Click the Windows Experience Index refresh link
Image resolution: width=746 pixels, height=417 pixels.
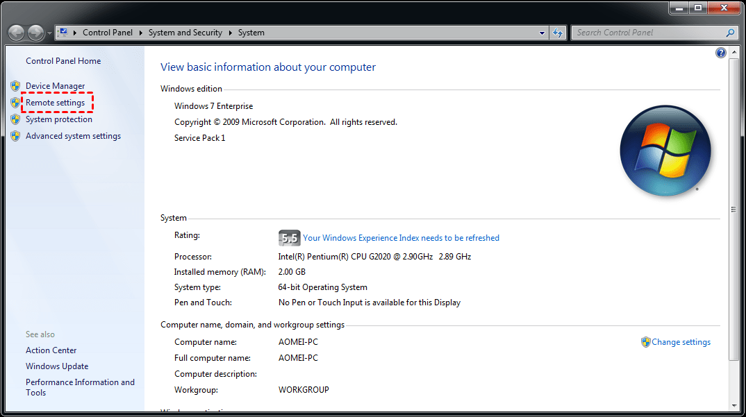pos(401,237)
